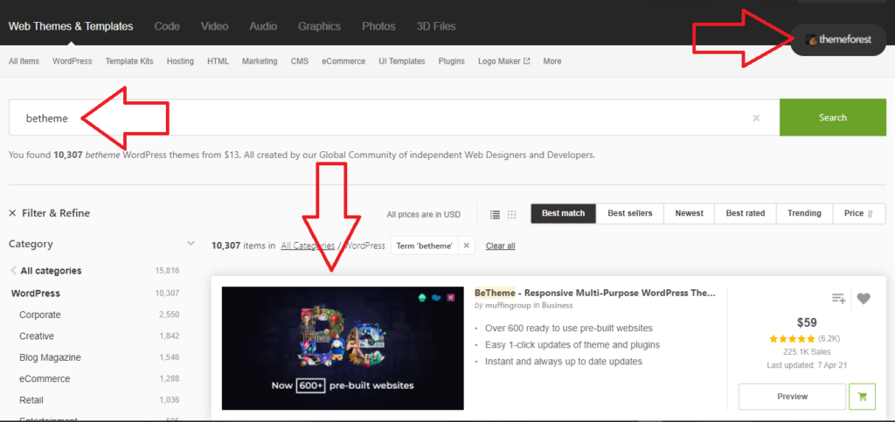Viewport: 895px width, 422px height.
Task: Select UI Templates in the sub navigation
Action: coord(402,61)
